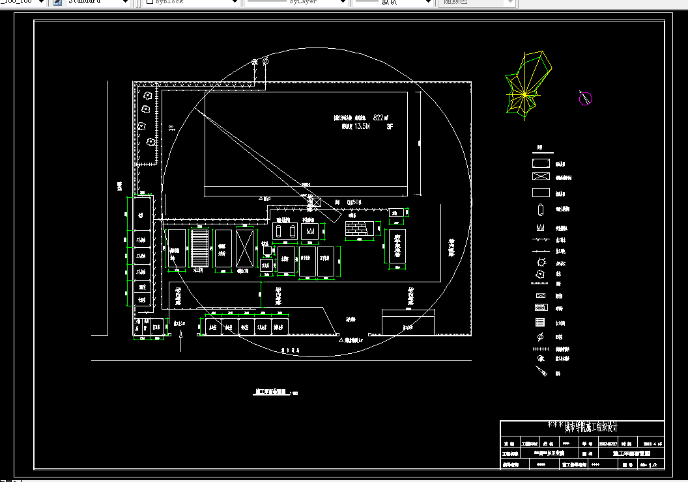This screenshot has height=482, width=688.
Task: Select the legend floodlight symbol
Action: [541, 358]
